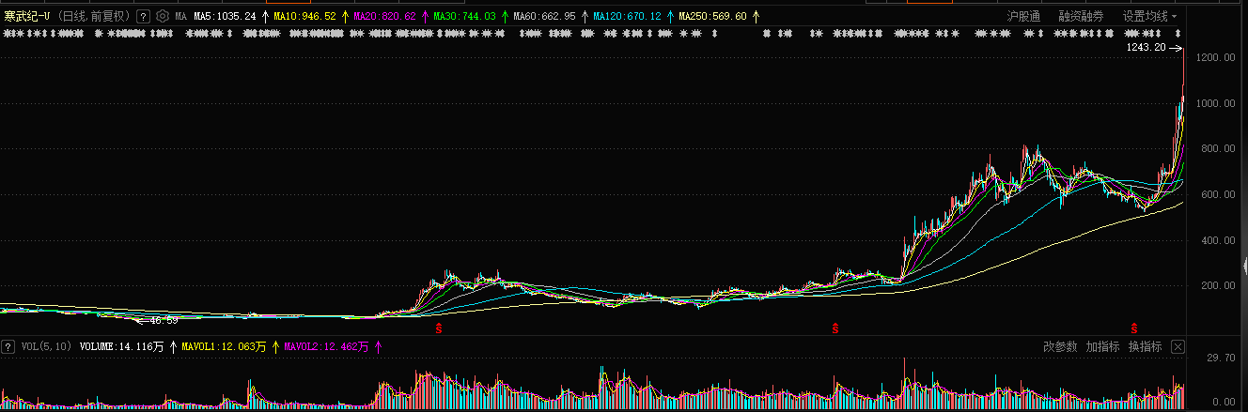Click the 换指标 button
1248x412 pixels.
point(1145,346)
